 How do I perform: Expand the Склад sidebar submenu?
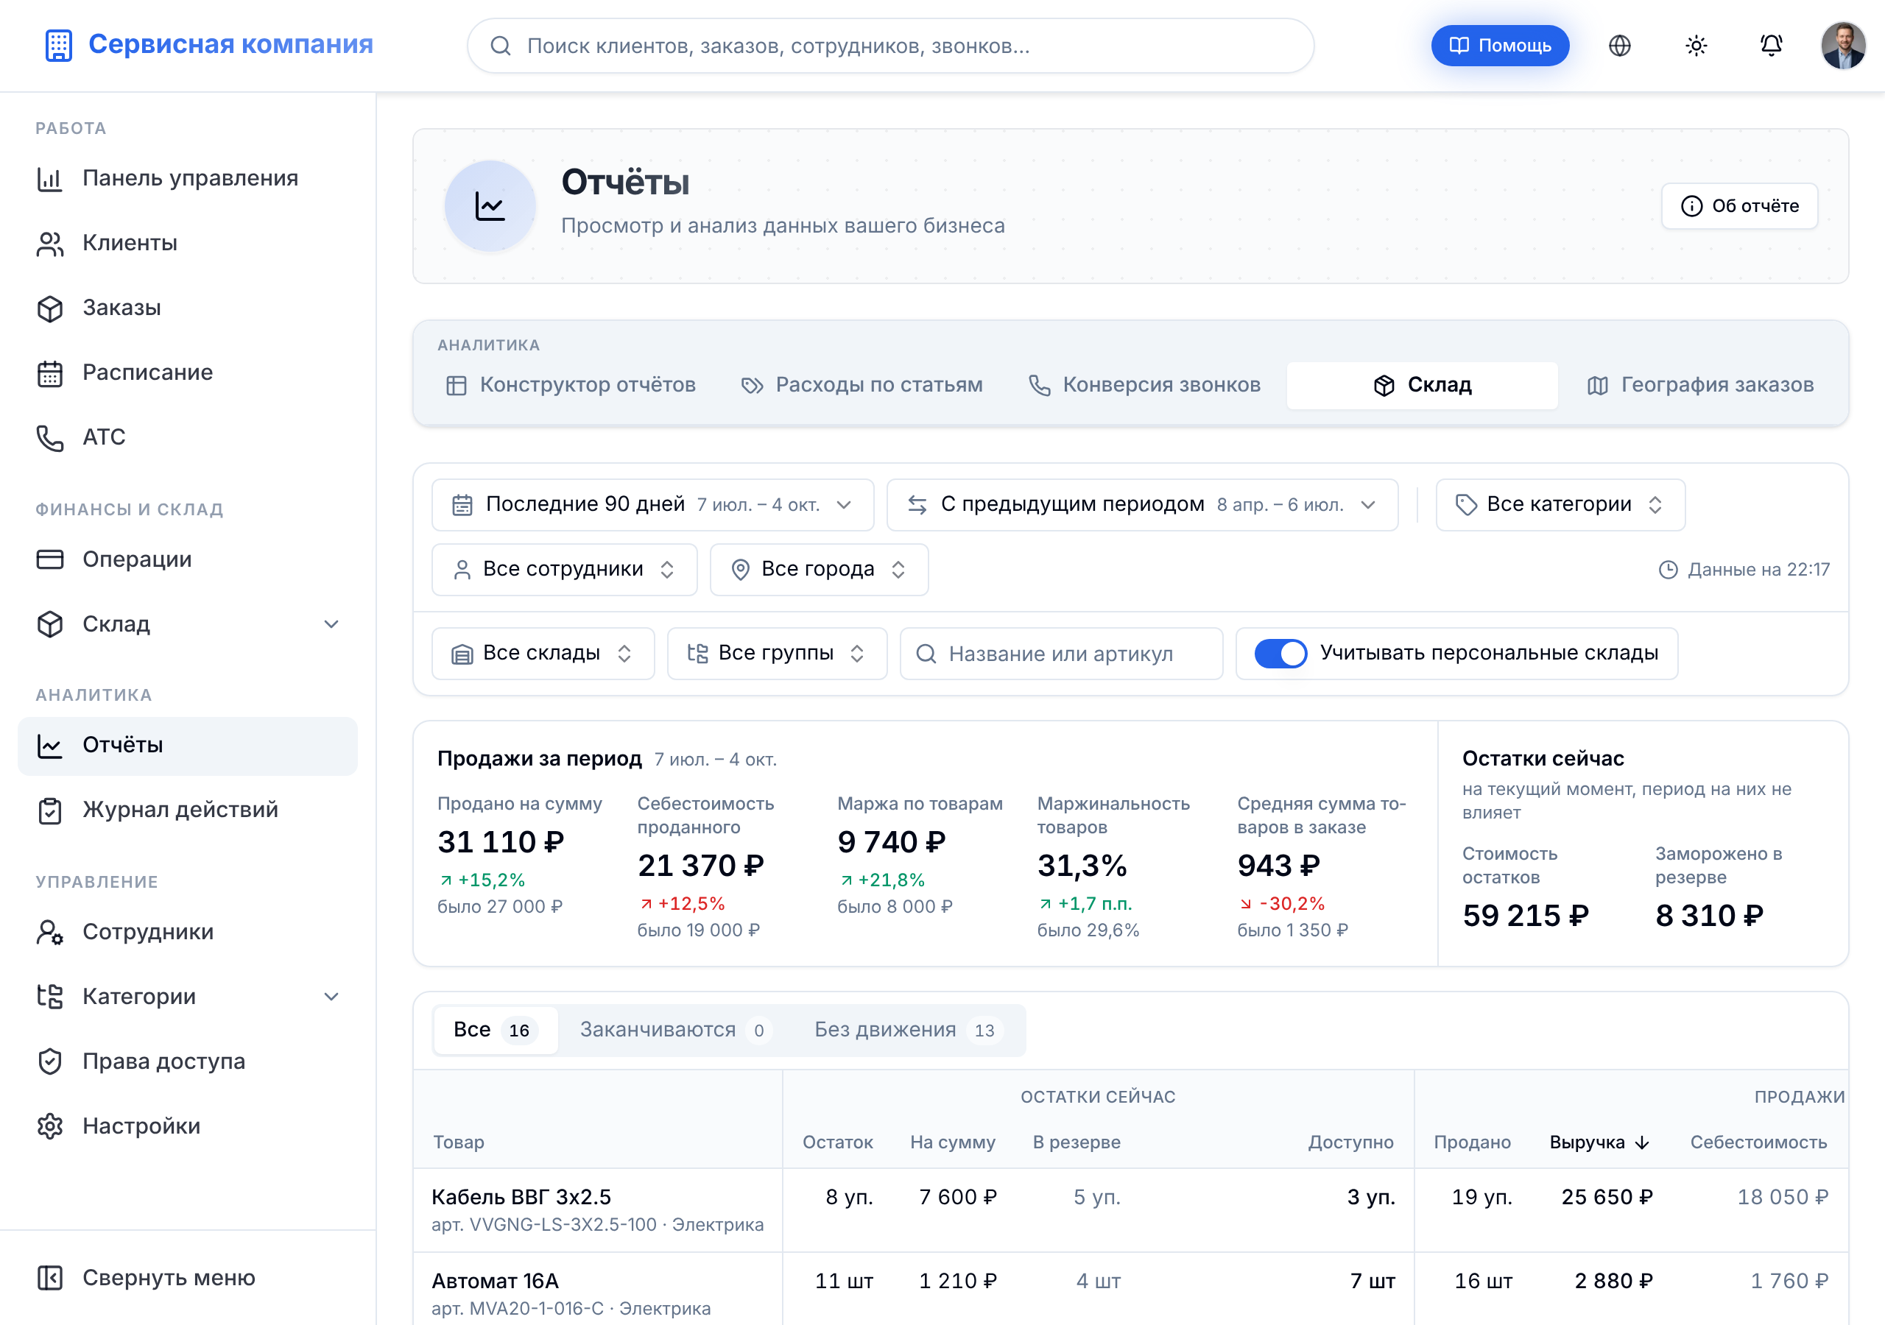(x=331, y=624)
